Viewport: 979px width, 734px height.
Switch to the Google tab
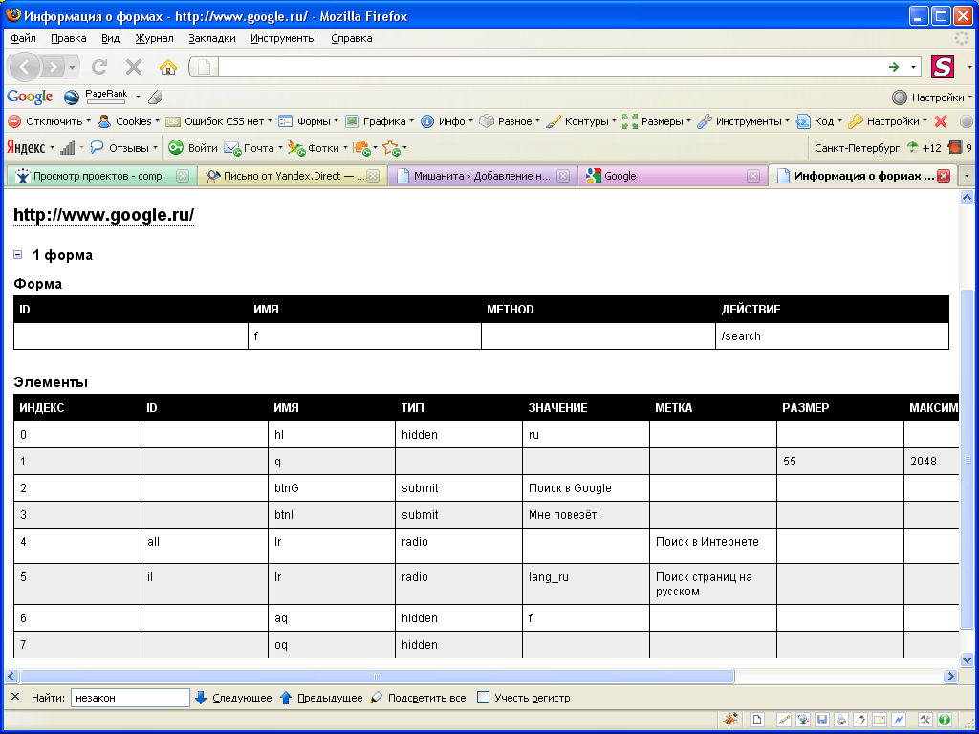673,176
